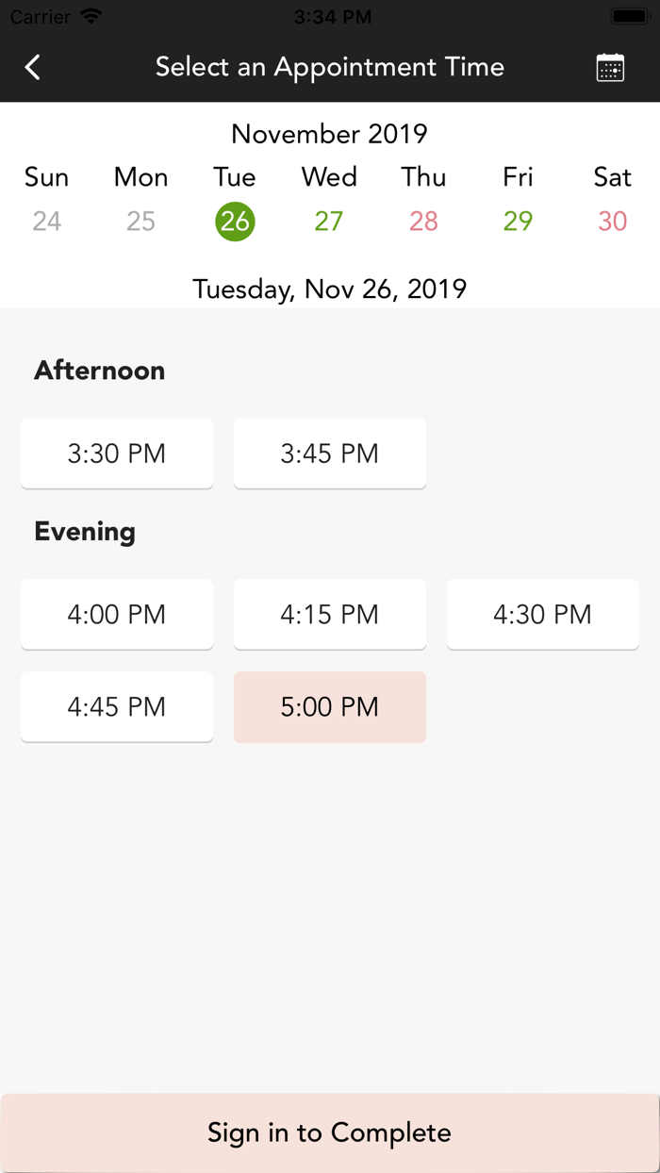
Task: Select the 3:45 PM time slot
Action: (330, 454)
